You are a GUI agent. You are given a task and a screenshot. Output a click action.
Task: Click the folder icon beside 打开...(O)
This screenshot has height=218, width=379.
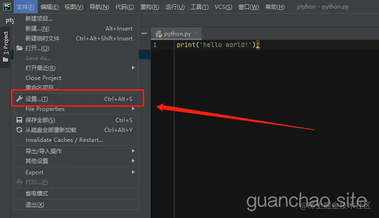click(19, 48)
